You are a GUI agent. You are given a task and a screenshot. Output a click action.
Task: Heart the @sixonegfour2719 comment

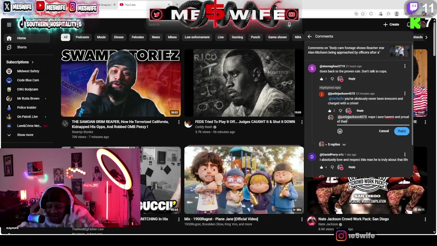(x=340, y=79)
